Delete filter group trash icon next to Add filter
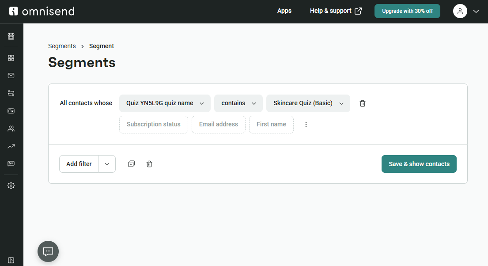The image size is (488, 266). coord(149,164)
